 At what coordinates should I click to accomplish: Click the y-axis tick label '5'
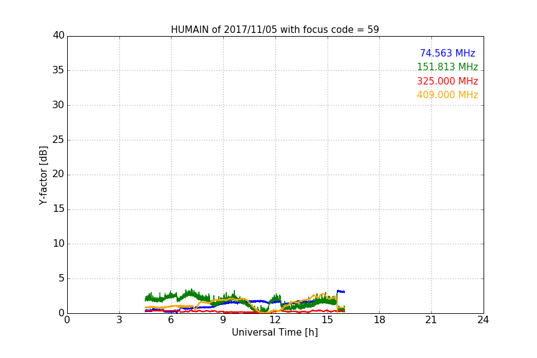(x=62, y=278)
